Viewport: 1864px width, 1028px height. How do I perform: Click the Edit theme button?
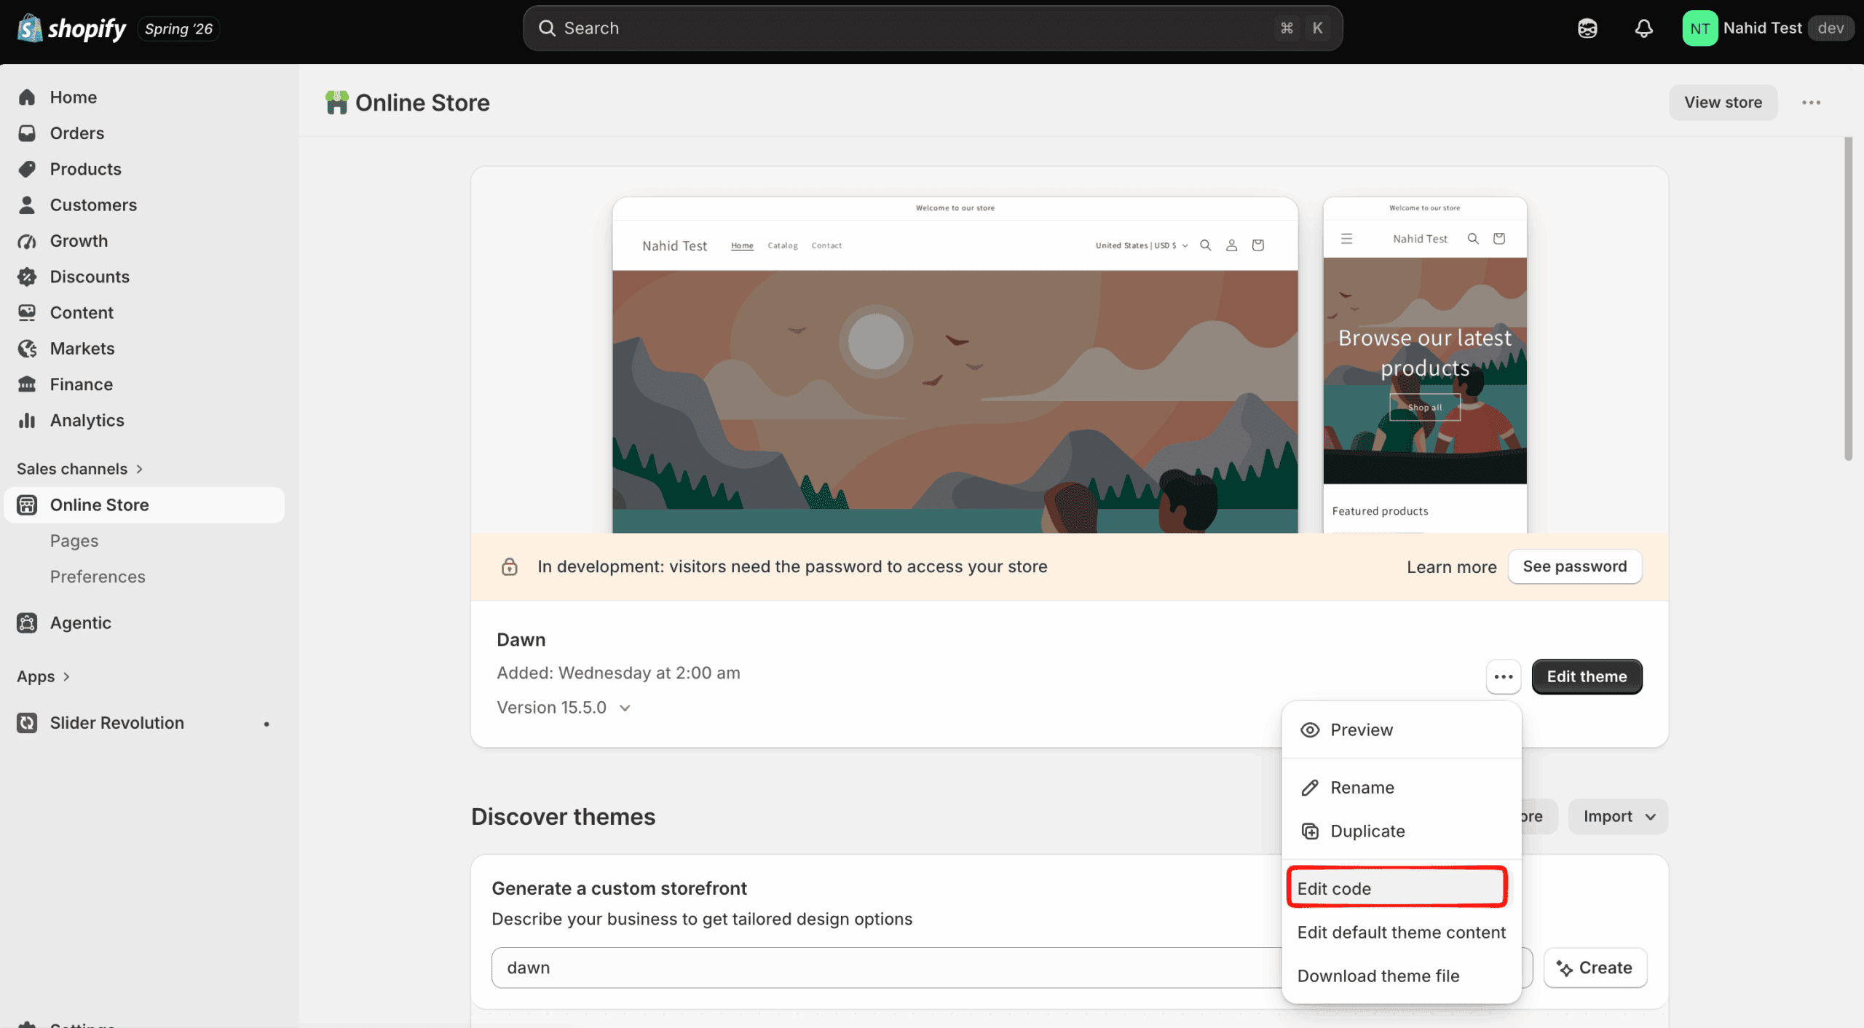(1587, 677)
